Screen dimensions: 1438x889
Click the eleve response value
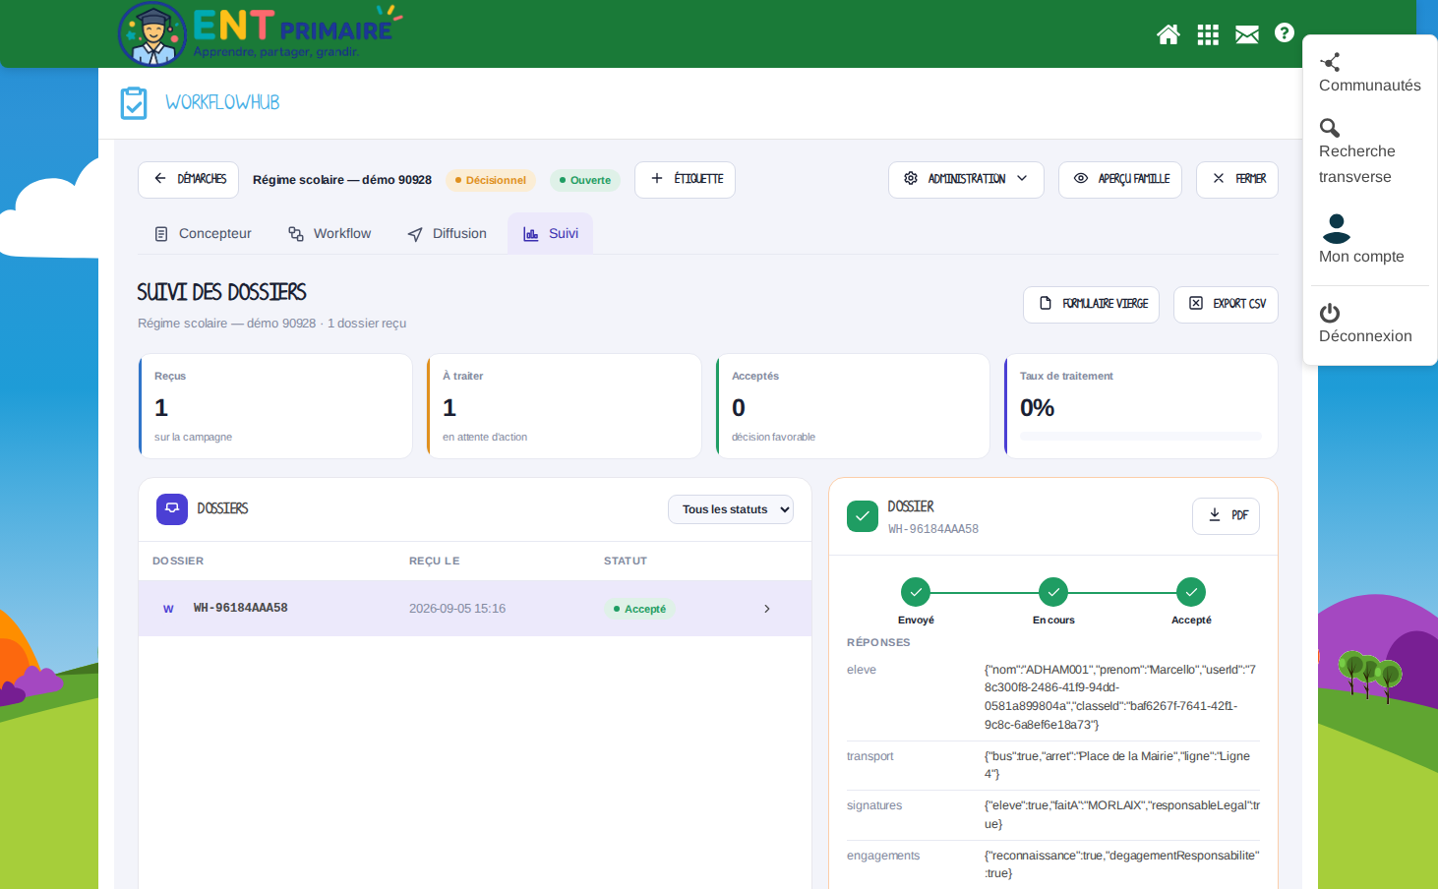point(1121,697)
